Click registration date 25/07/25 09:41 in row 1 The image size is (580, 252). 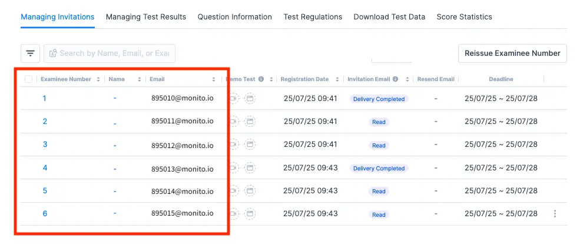[310, 99]
